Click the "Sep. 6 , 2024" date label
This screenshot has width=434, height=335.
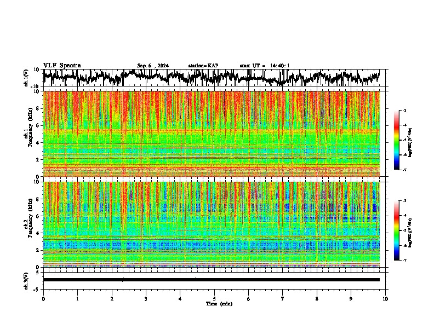(153, 66)
